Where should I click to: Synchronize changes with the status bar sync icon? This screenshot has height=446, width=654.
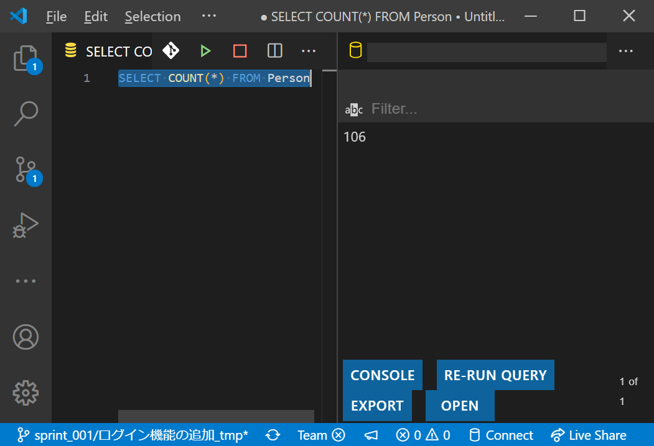[273, 435]
